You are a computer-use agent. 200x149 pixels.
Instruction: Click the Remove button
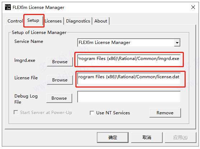[165, 113]
